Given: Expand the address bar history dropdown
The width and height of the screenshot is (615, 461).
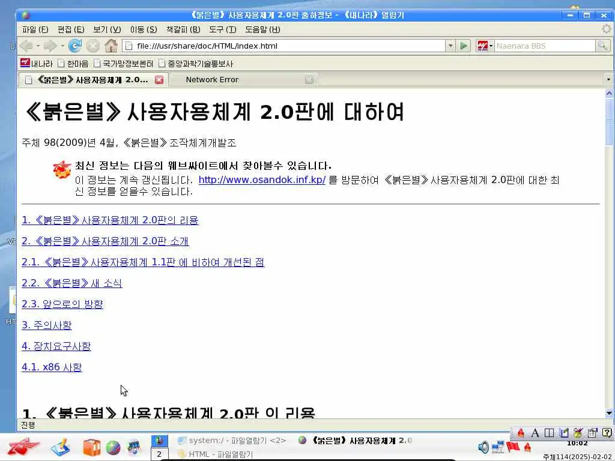Looking at the screenshot, I should (450, 46).
